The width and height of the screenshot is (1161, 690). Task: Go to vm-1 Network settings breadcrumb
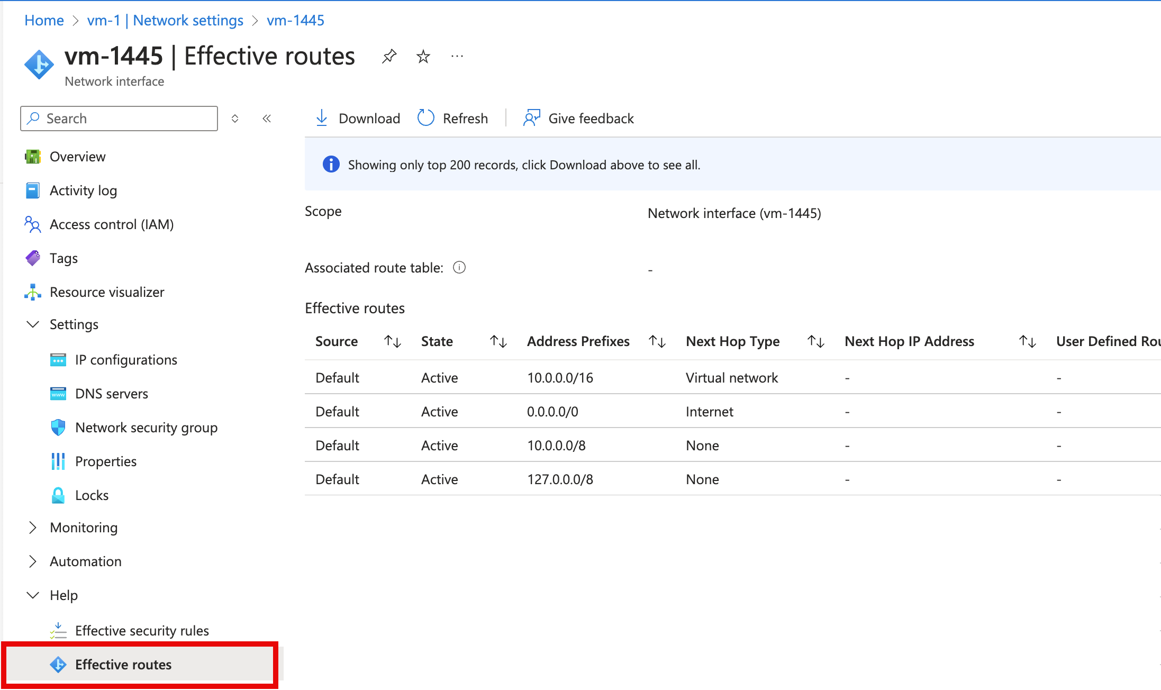click(x=165, y=20)
